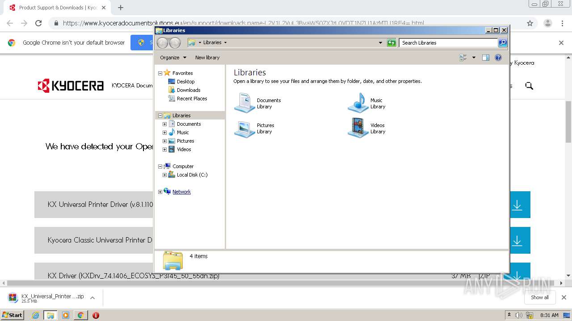Viewport: 572px width, 321px height.
Task: Download KX Universal Printer Driver via arrow icon
Action: click(x=517, y=205)
